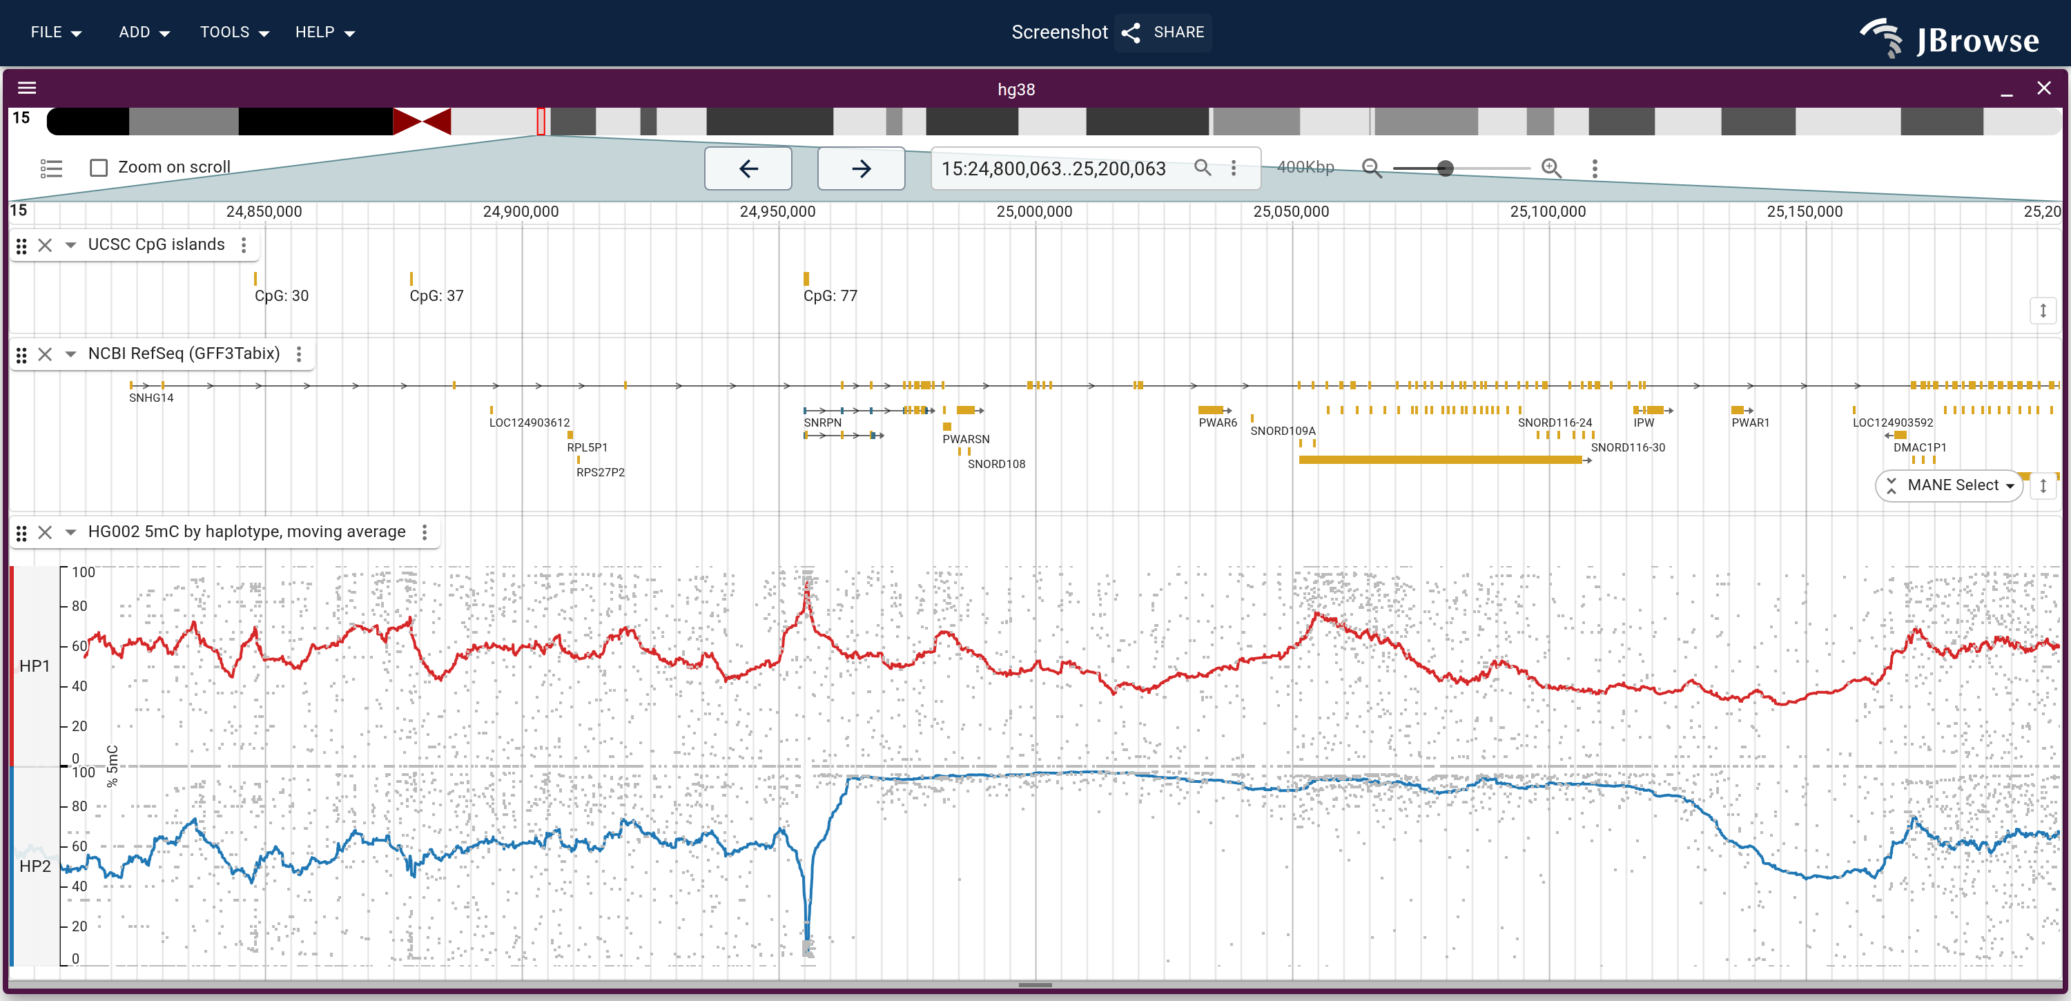2071x1001 pixels.
Task: Click the SNRPN gene label
Action: (x=822, y=423)
